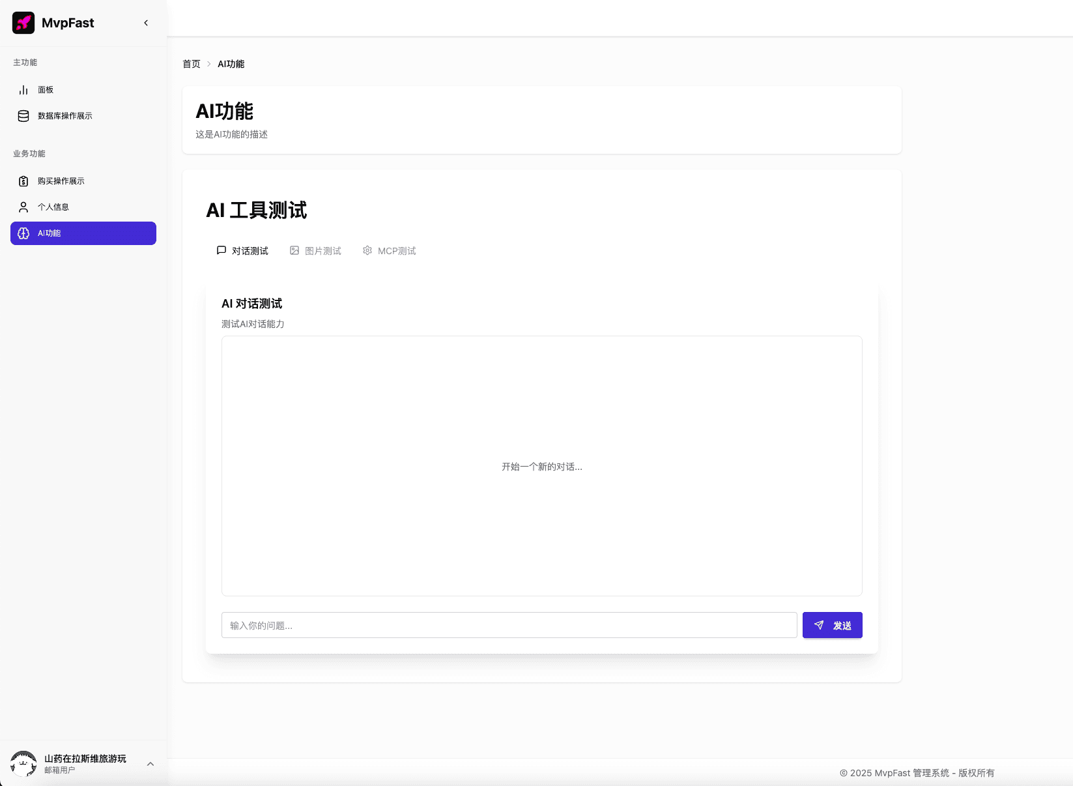Viewport: 1073px width, 786px height.
Task: Click the speech bubble icon beside 对话测试
Action: point(222,250)
